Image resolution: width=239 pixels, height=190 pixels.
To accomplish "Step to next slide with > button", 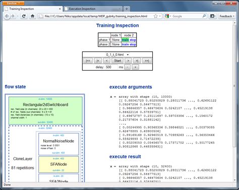I will click(x=128, y=60).
